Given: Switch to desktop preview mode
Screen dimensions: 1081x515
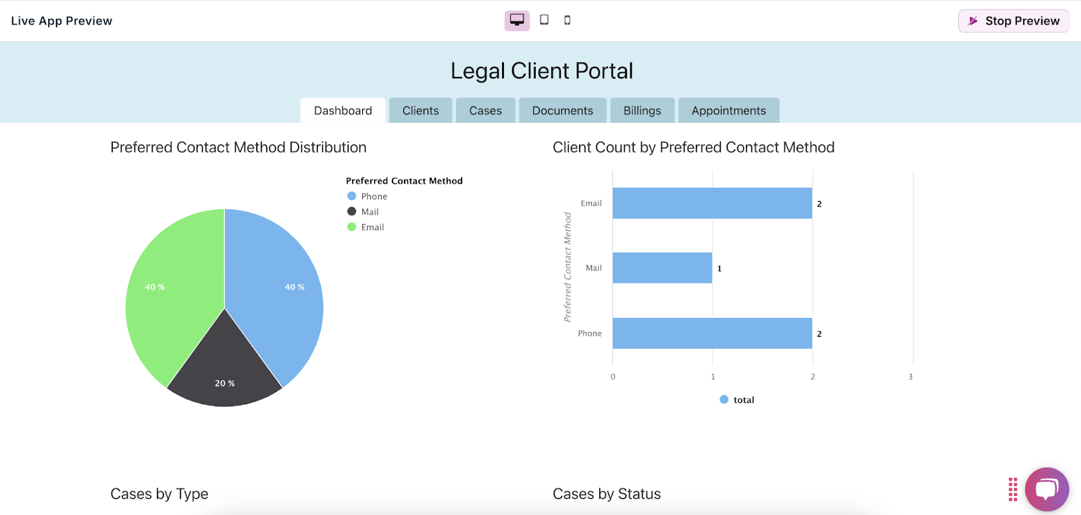Looking at the screenshot, I should [x=517, y=20].
